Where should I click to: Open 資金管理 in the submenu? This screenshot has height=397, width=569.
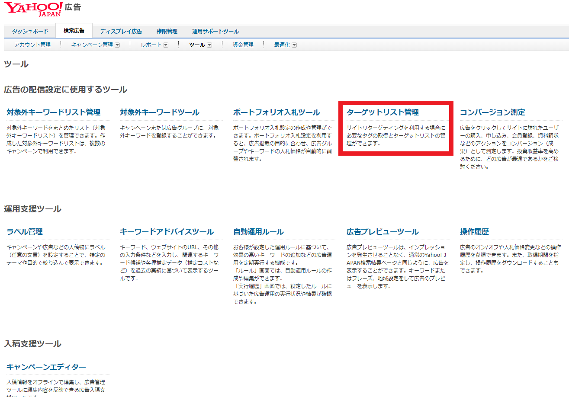(x=243, y=45)
